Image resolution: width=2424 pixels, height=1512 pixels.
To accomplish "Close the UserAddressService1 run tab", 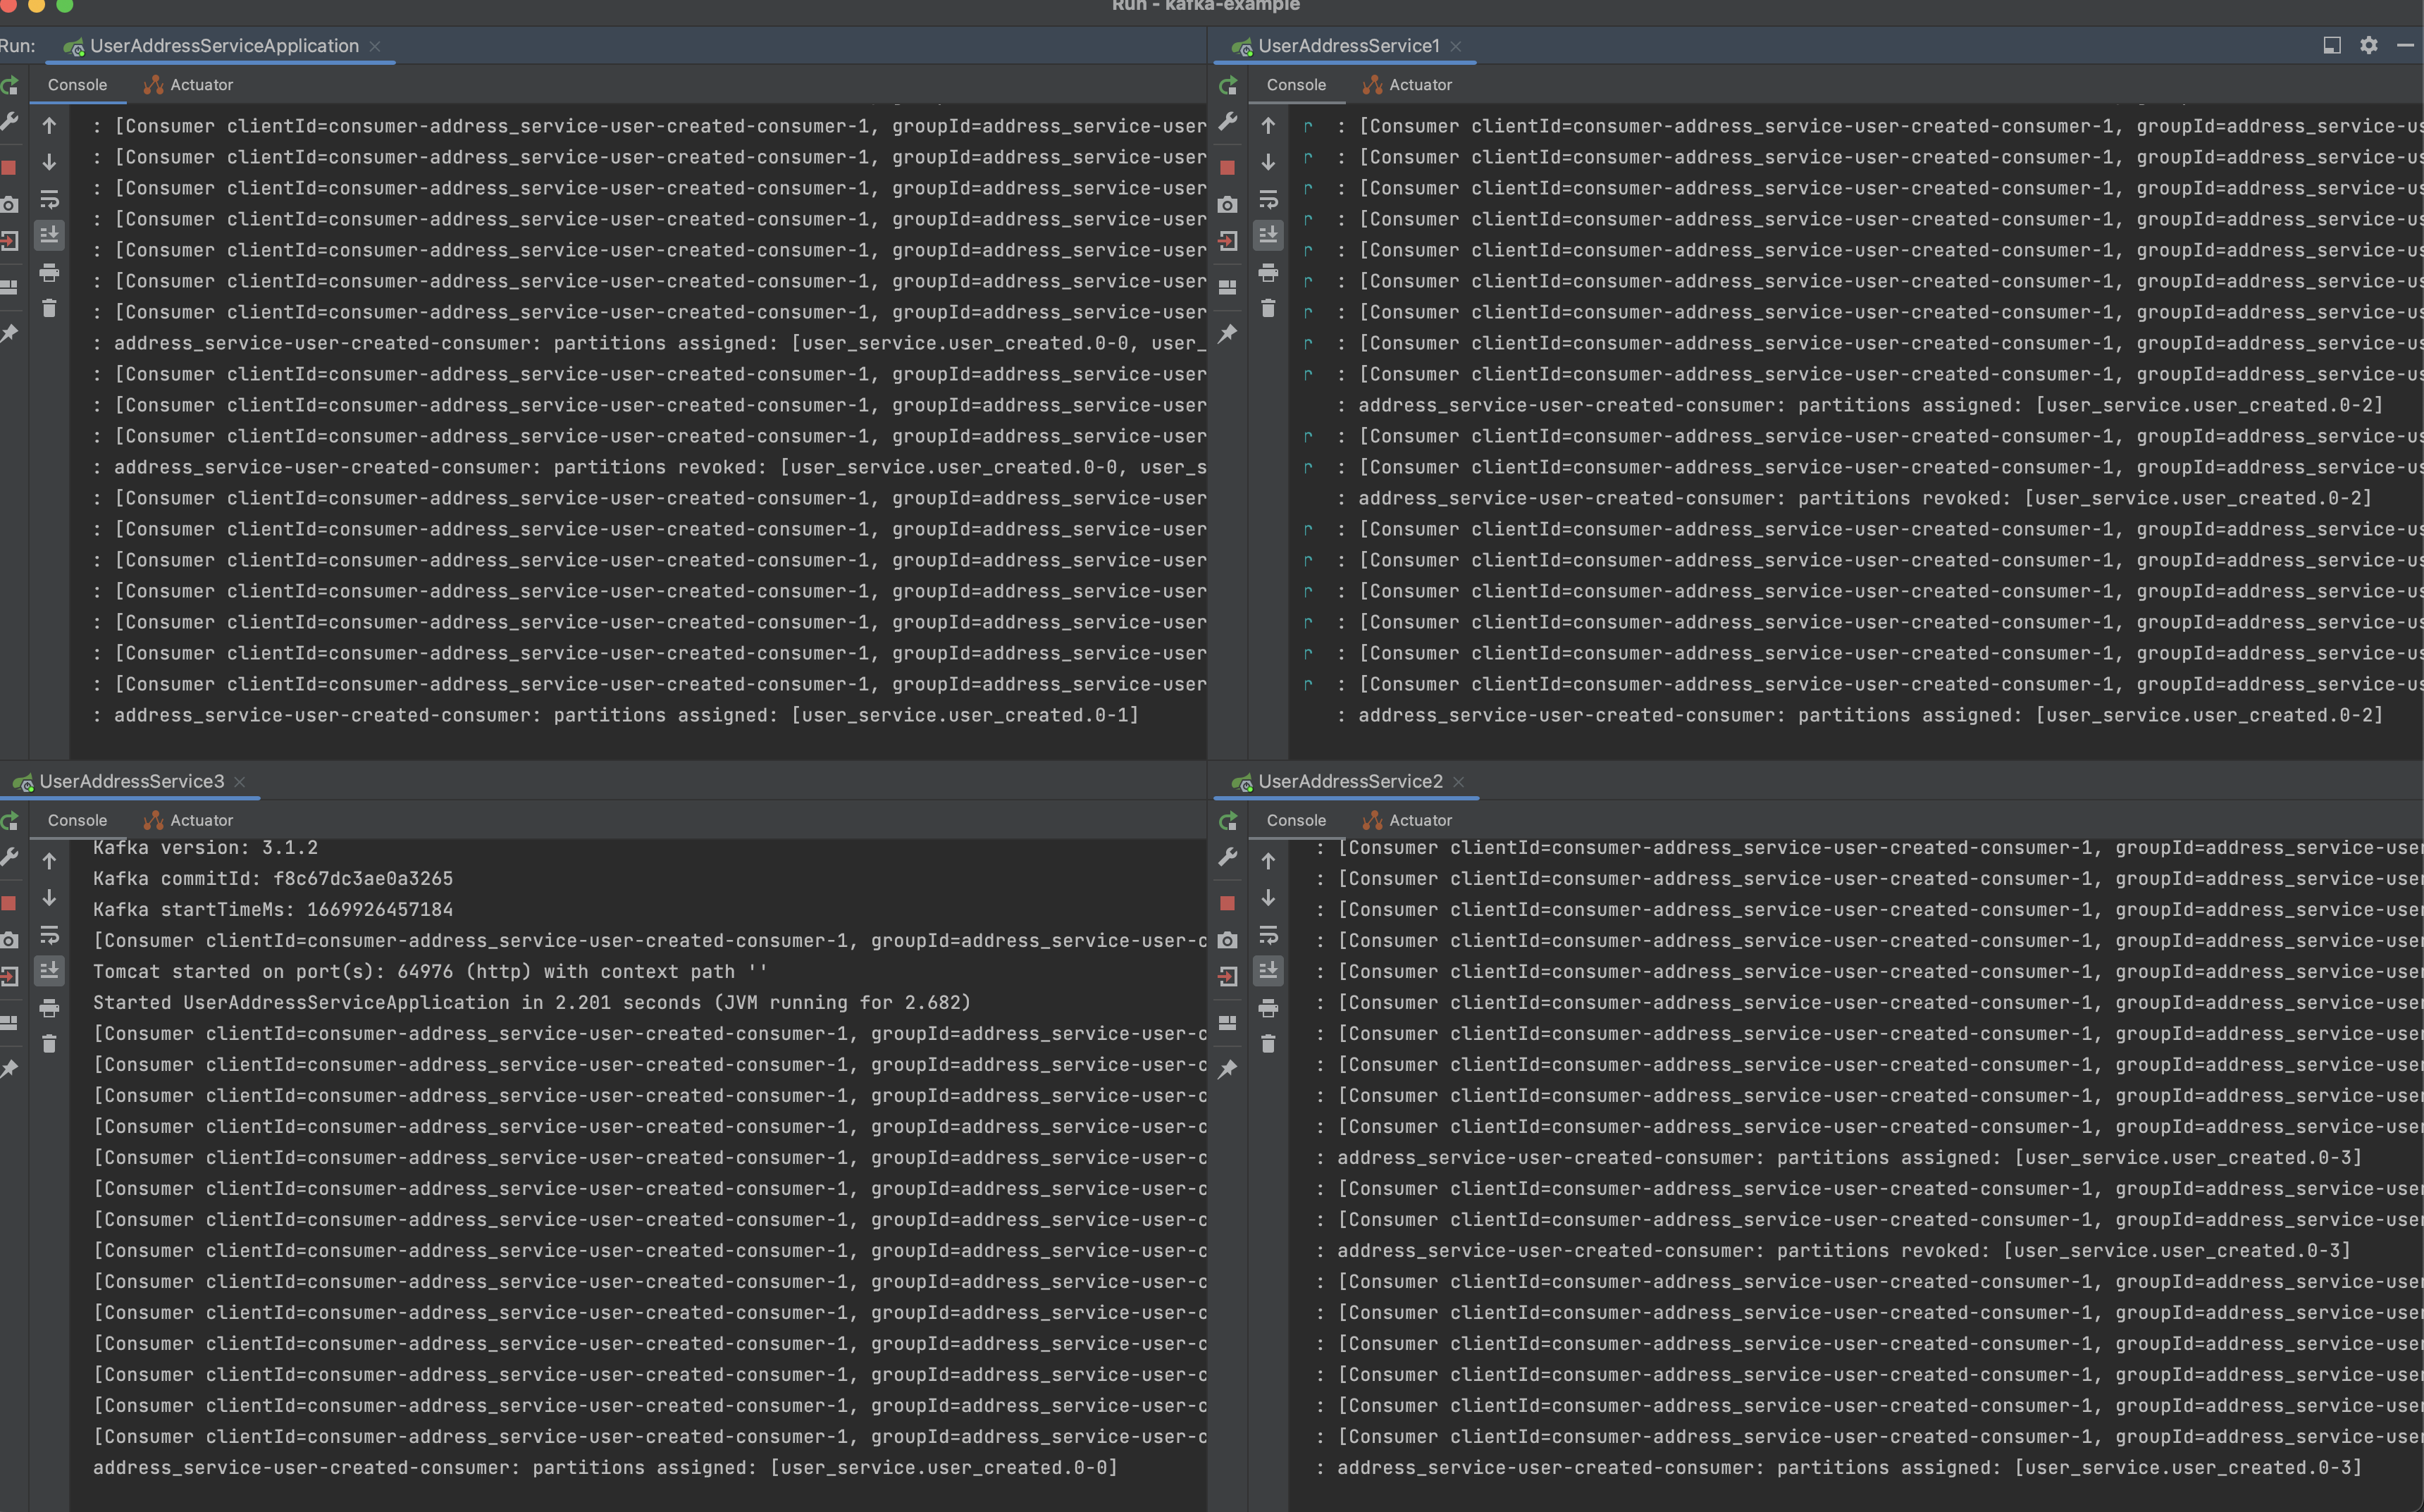I will pyautogui.click(x=1456, y=46).
